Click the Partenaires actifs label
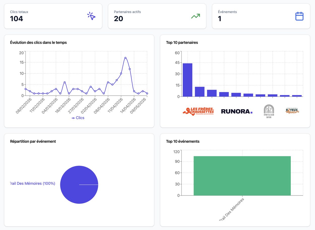 127,12
